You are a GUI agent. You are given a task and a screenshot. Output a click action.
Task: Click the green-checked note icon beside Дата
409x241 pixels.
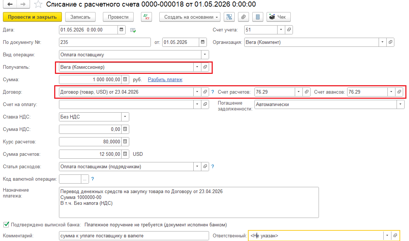click(133, 30)
